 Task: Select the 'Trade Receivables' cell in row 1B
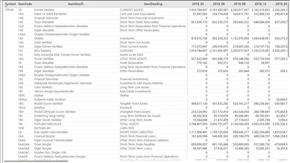[131, 62]
